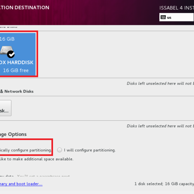Viewport: 194px width, 194px height.
Task: Click the hard disk drive icon
Action: tap(6, 51)
